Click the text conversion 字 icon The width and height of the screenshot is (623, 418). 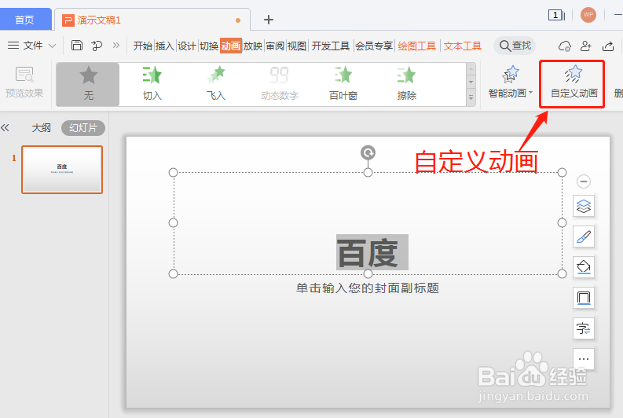(x=584, y=328)
